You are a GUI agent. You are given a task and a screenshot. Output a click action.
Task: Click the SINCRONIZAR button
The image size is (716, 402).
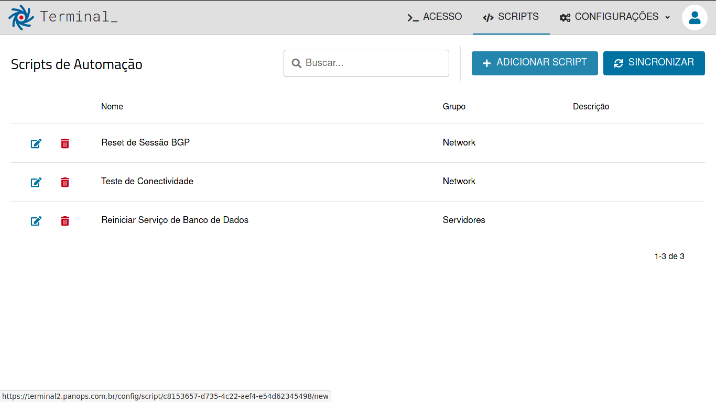654,63
